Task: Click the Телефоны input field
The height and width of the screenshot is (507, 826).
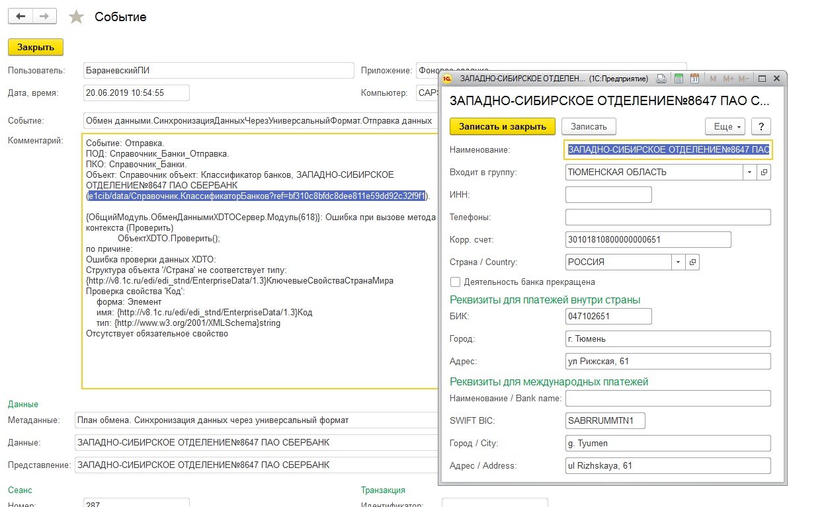Action: (x=669, y=217)
